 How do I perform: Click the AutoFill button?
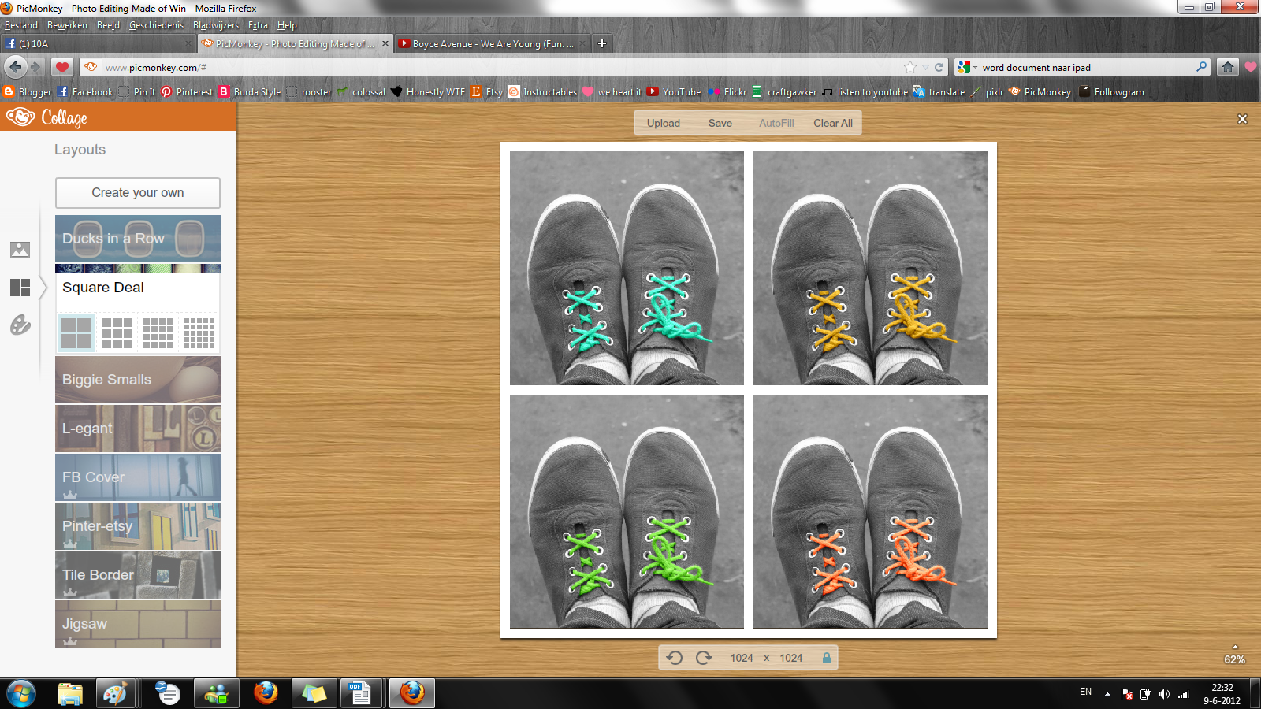[776, 123]
